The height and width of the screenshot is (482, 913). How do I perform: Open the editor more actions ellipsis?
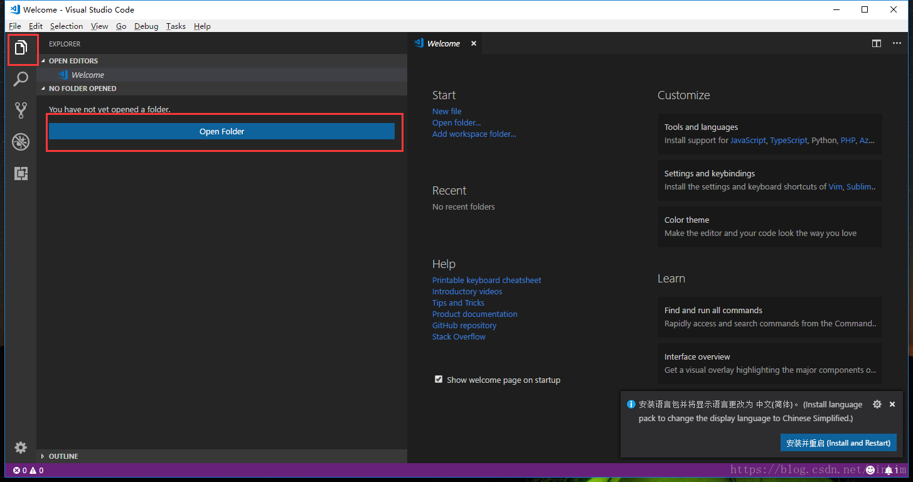point(897,43)
